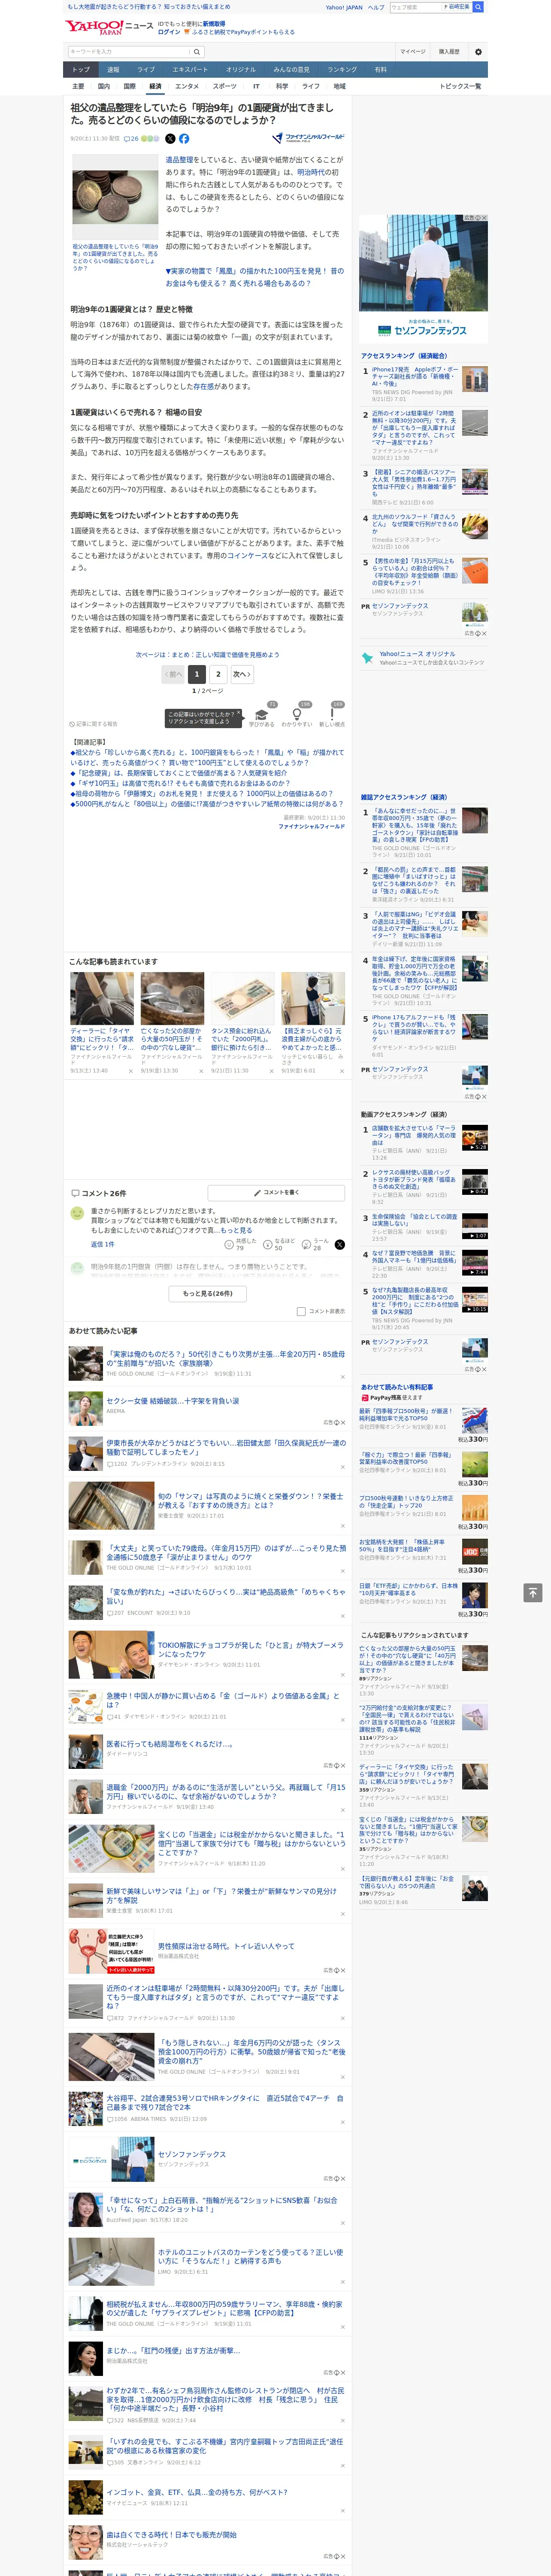The width and height of the screenshot is (551, 2576).
Task: Click もっと見る(26件) comments button
Action: click(208, 1294)
